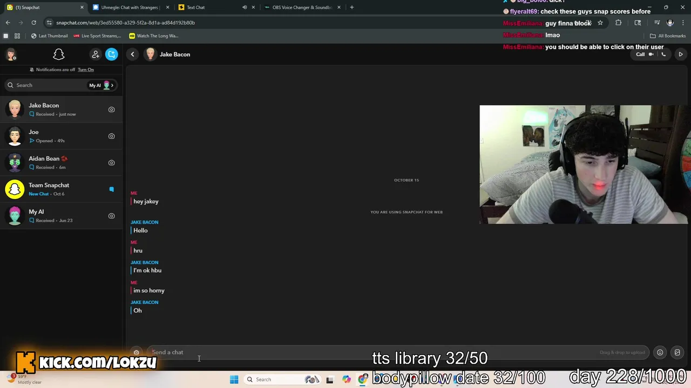Open the Aidan Bean conversation
This screenshot has width=691, height=388.
61,163
